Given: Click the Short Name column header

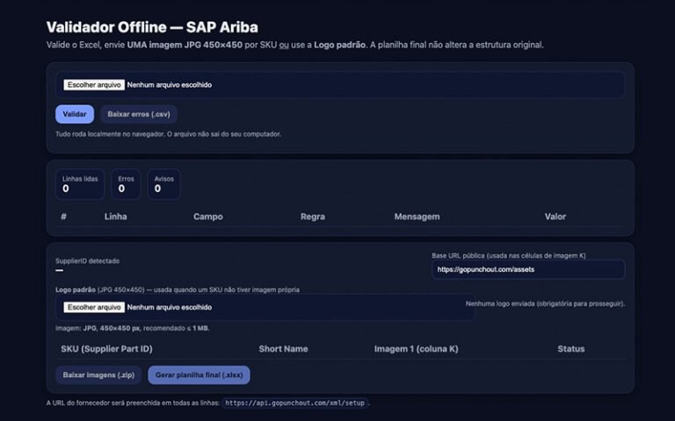Looking at the screenshot, I should tap(283, 349).
